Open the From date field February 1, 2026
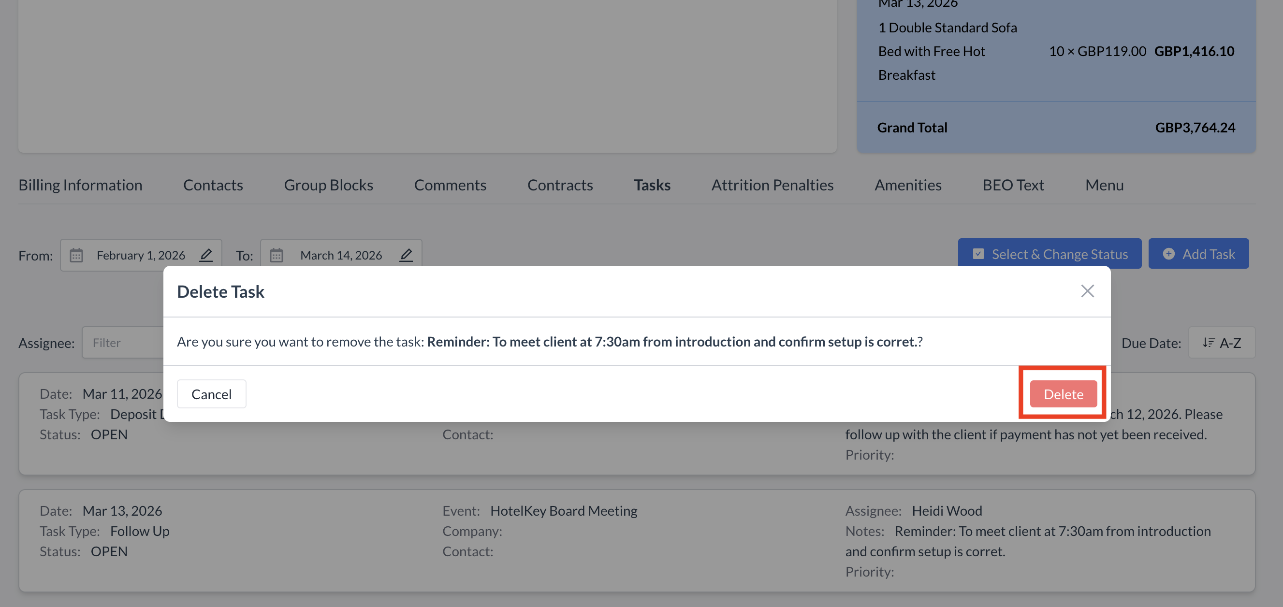The width and height of the screenshot is (1283, 607). 141,256
